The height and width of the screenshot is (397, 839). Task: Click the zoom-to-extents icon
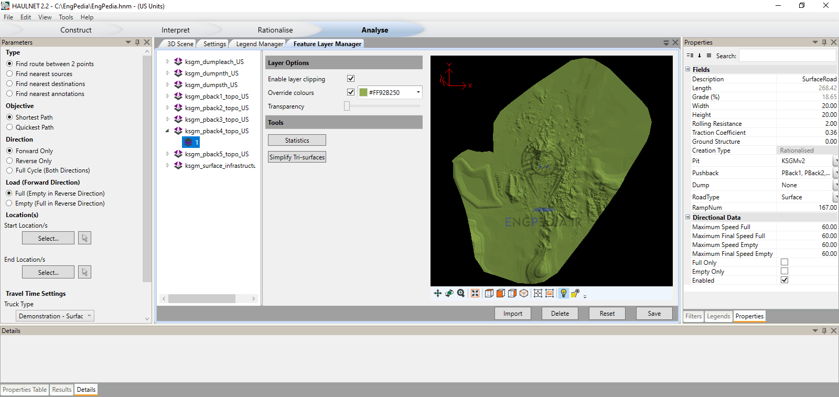(475, 293)
